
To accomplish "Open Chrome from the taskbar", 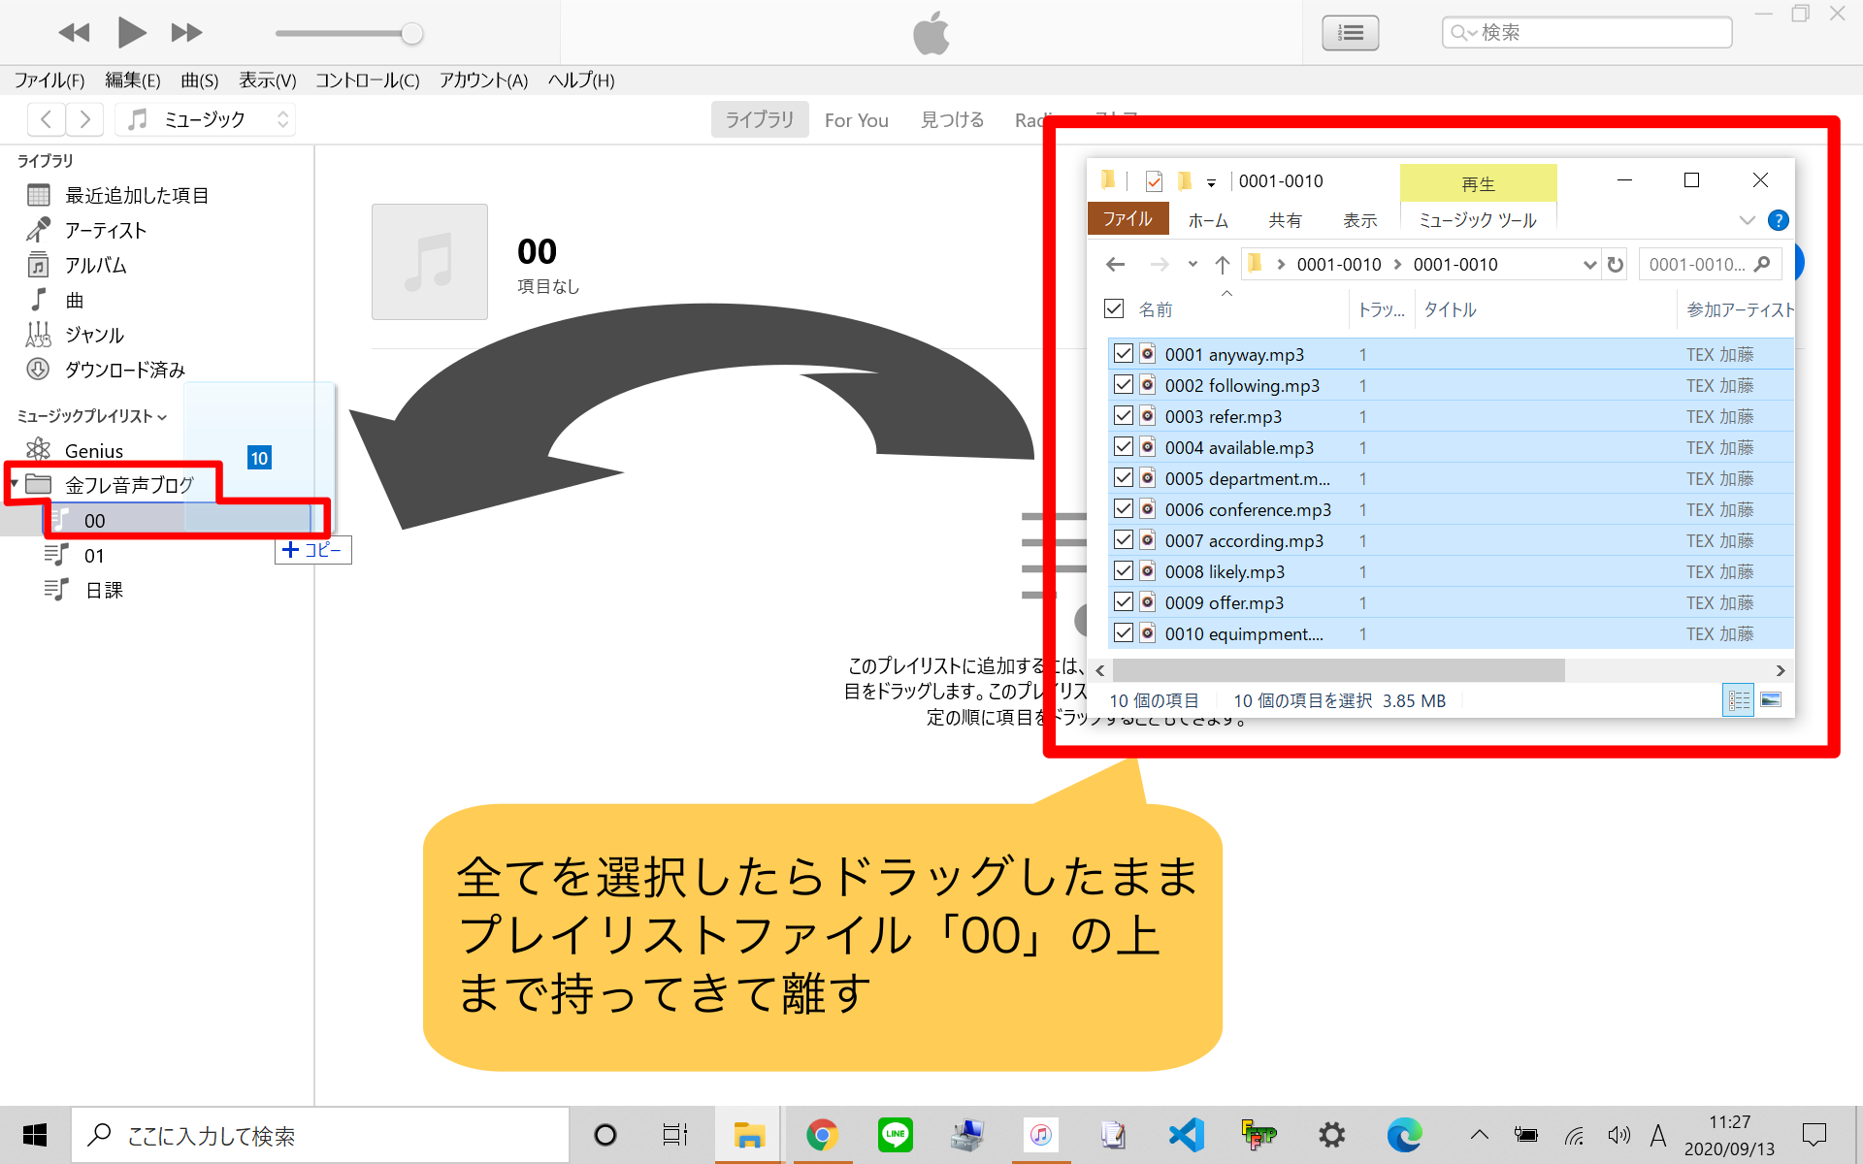I will point(821,1135).
